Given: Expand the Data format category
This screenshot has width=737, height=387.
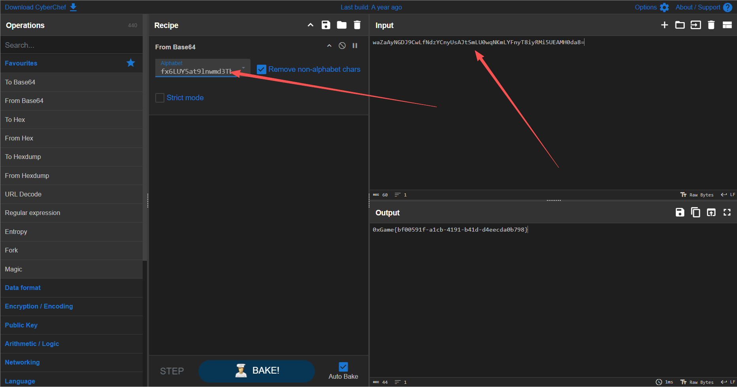Looking at the screenshot, I should 23,288.
